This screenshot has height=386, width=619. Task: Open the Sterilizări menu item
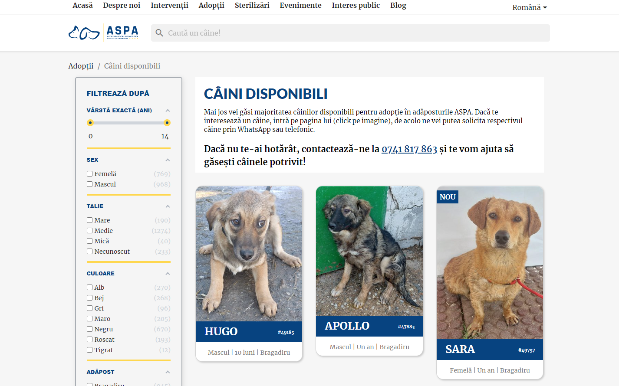tap(252, 5)
